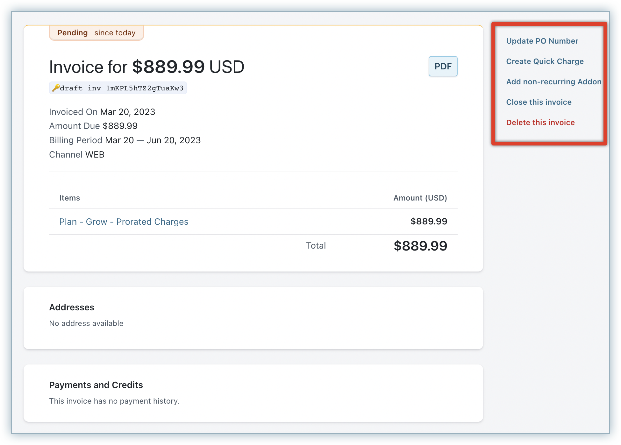Screen dimensions: 621x445
Task: Click the Invoice for $889.99 USD heading
Action: [146, 67]
